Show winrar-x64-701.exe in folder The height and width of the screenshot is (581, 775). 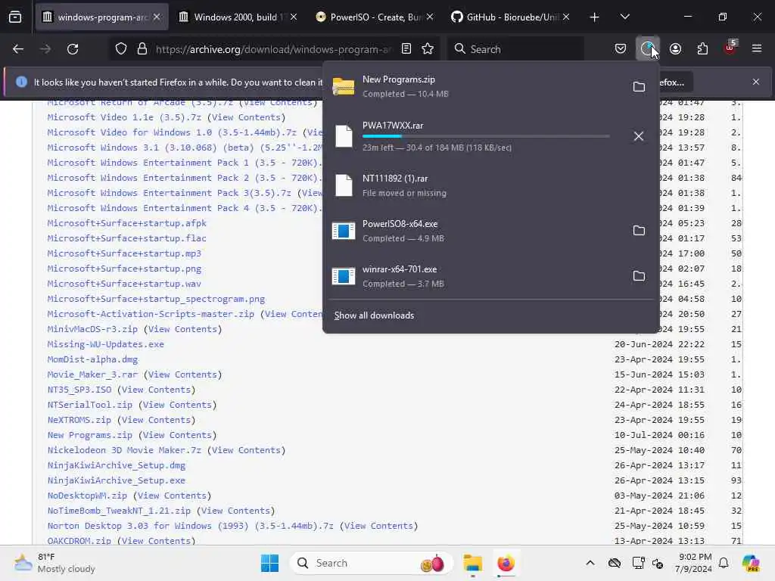coord(639,275)
